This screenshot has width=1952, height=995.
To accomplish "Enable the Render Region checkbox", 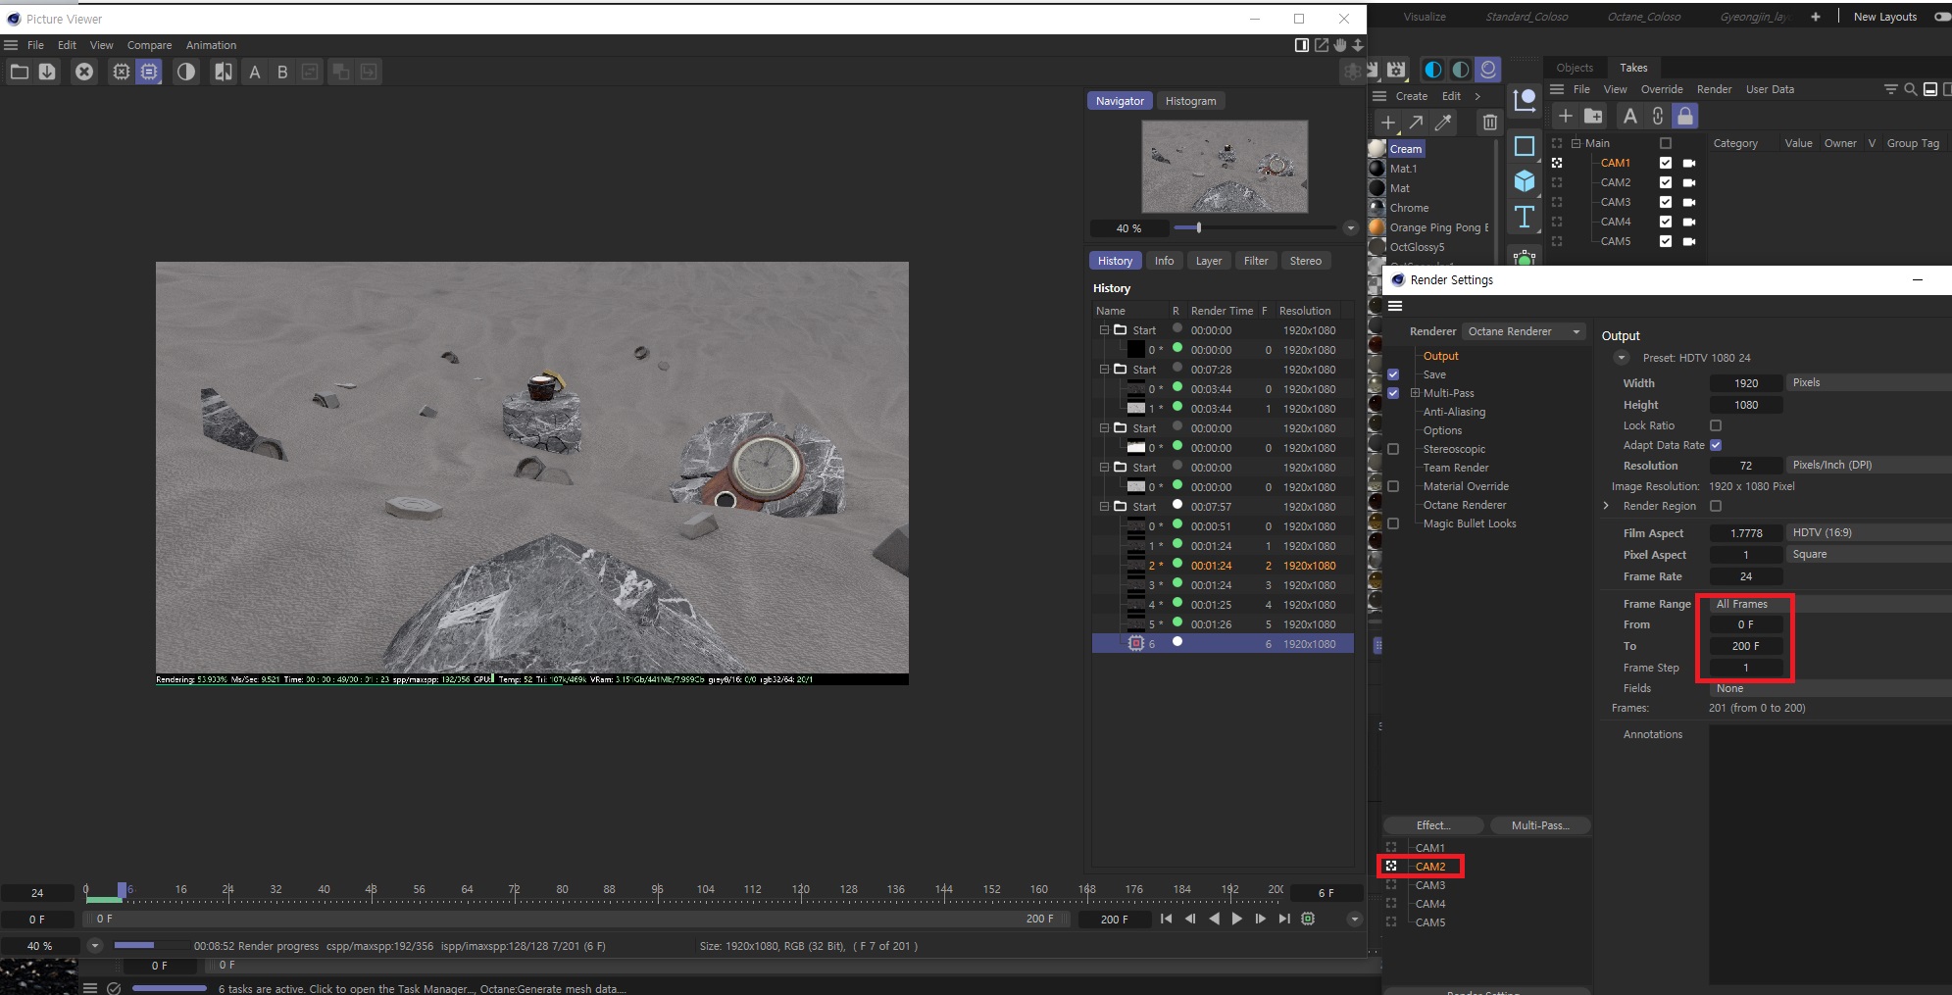I will (1716, 506).
